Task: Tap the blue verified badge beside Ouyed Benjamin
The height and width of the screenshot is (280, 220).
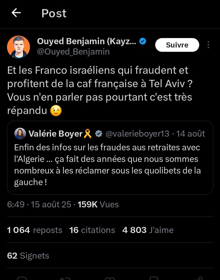Action: click(x=142, y=41)
